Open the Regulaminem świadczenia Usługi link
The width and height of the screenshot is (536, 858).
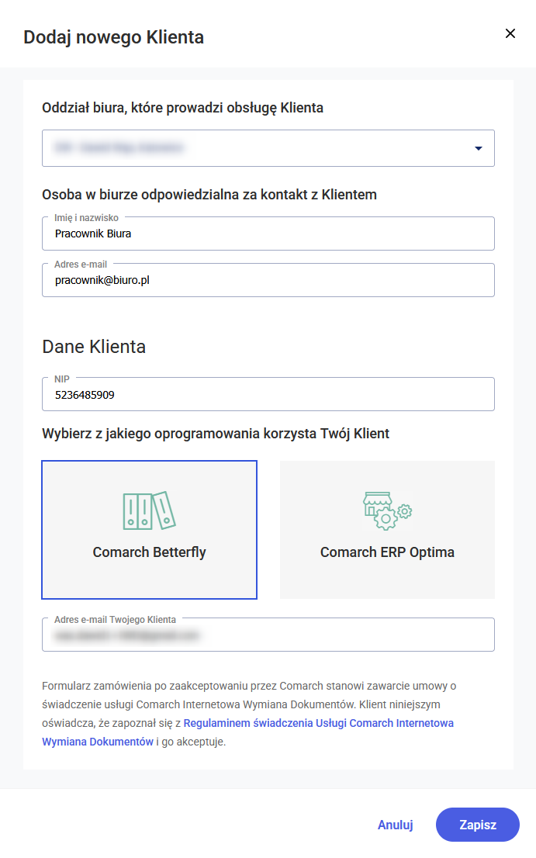[318, 723]
